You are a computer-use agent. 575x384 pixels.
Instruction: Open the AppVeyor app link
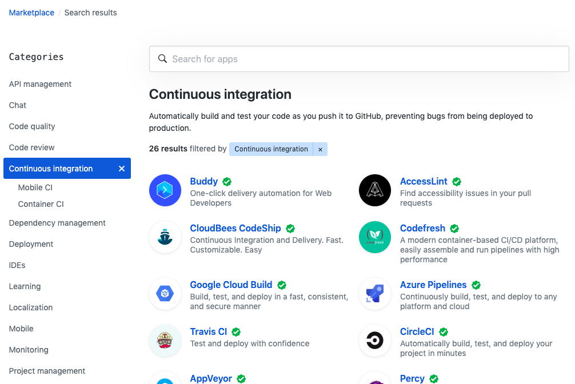point(211,378)
